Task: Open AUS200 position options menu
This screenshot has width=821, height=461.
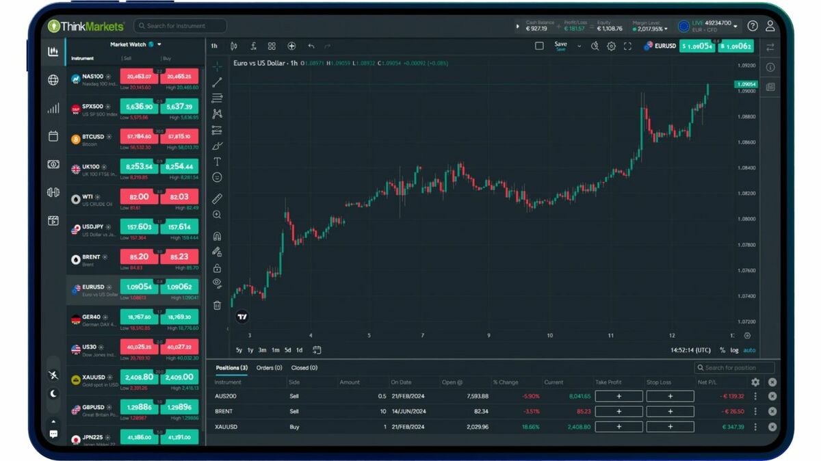Action: (755, 396)
